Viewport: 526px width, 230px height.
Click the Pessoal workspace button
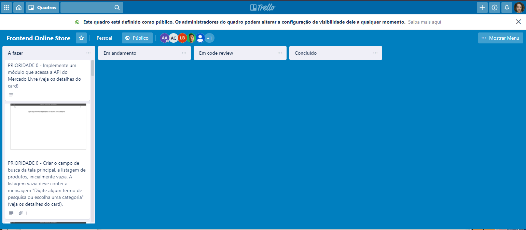105,38
